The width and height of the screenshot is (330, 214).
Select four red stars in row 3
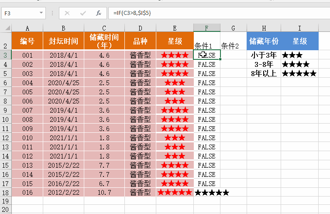pyautogui.click(x=175, y=55)
